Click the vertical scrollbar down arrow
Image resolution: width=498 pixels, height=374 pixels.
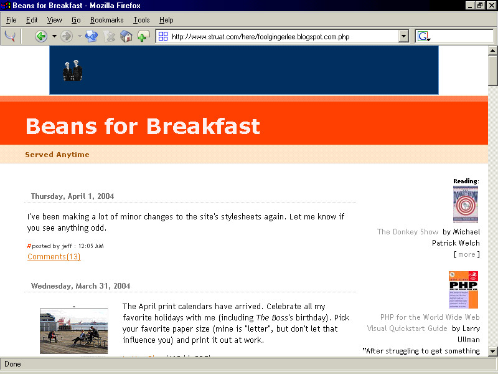tap(492, 351)
